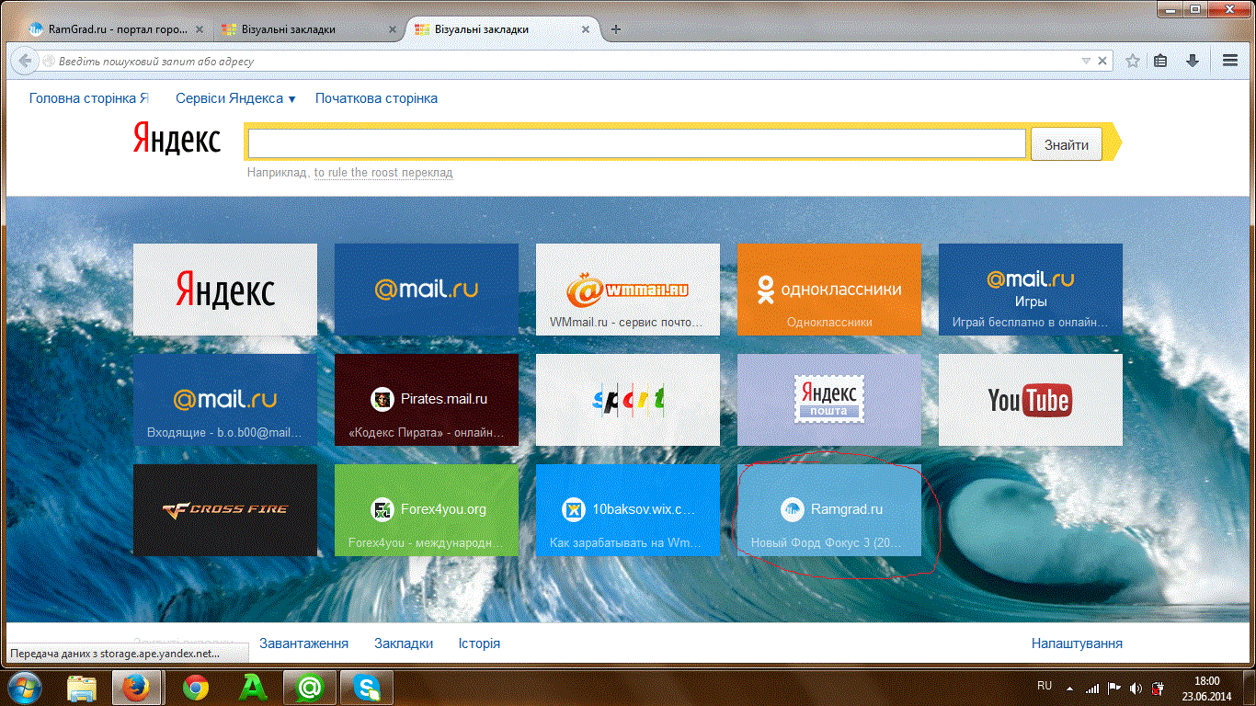Open the 10baksov.wix.com bookmark tile
The image size is (1256, 706).
tap(628, 510)
